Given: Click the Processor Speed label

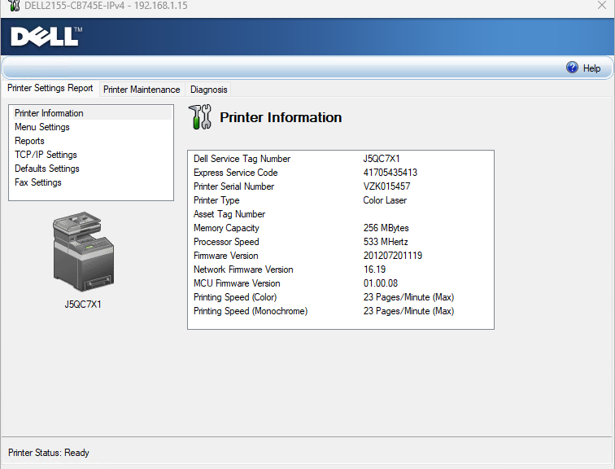Looking at the screenshot, I should point(226,242).
